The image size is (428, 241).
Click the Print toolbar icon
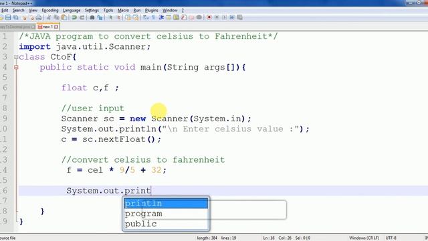[x=39, y=17]
